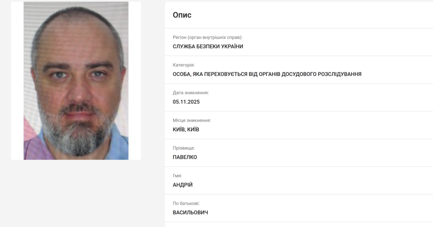Select the Прізвище field label
Image resolution: width=433 pixels, height=227 pixels.
tap(184, 148)
